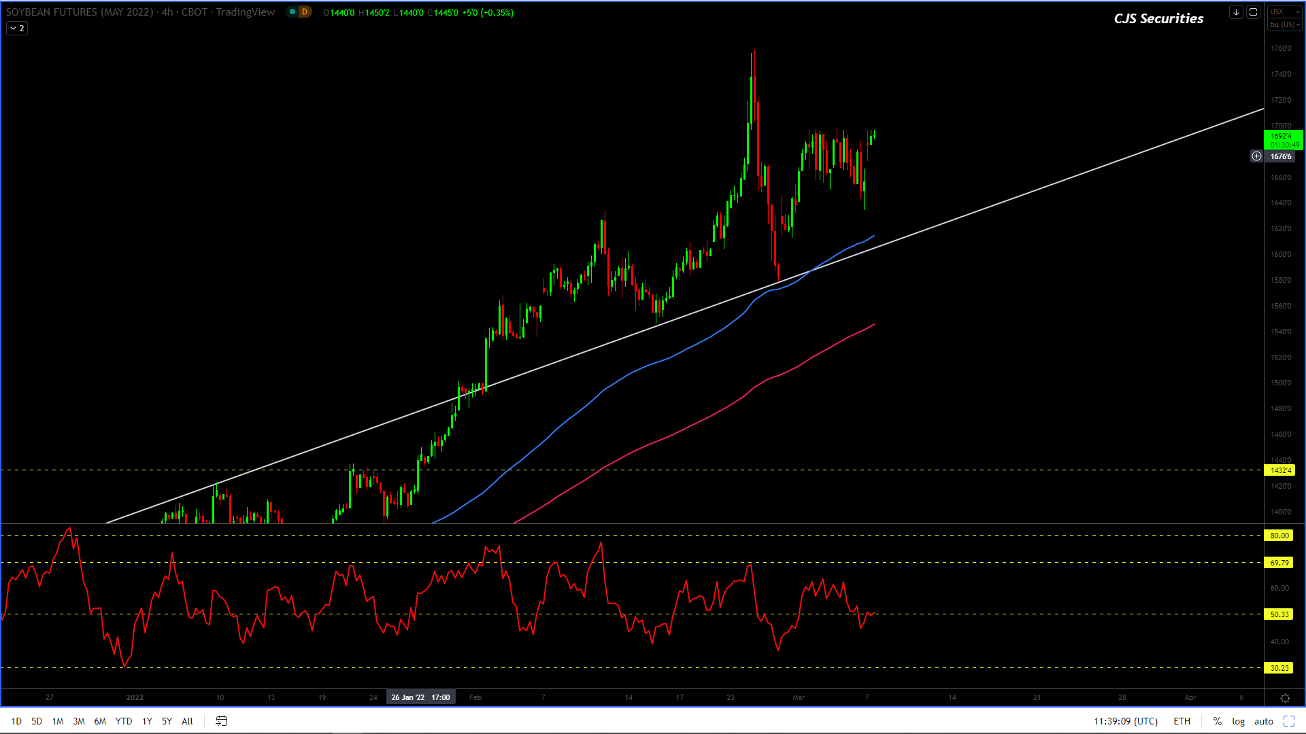Viewport: 1306px width, 734px height.
Task: Click the plus icon beside price 1676'6
Action: (x=1256, y=156)
